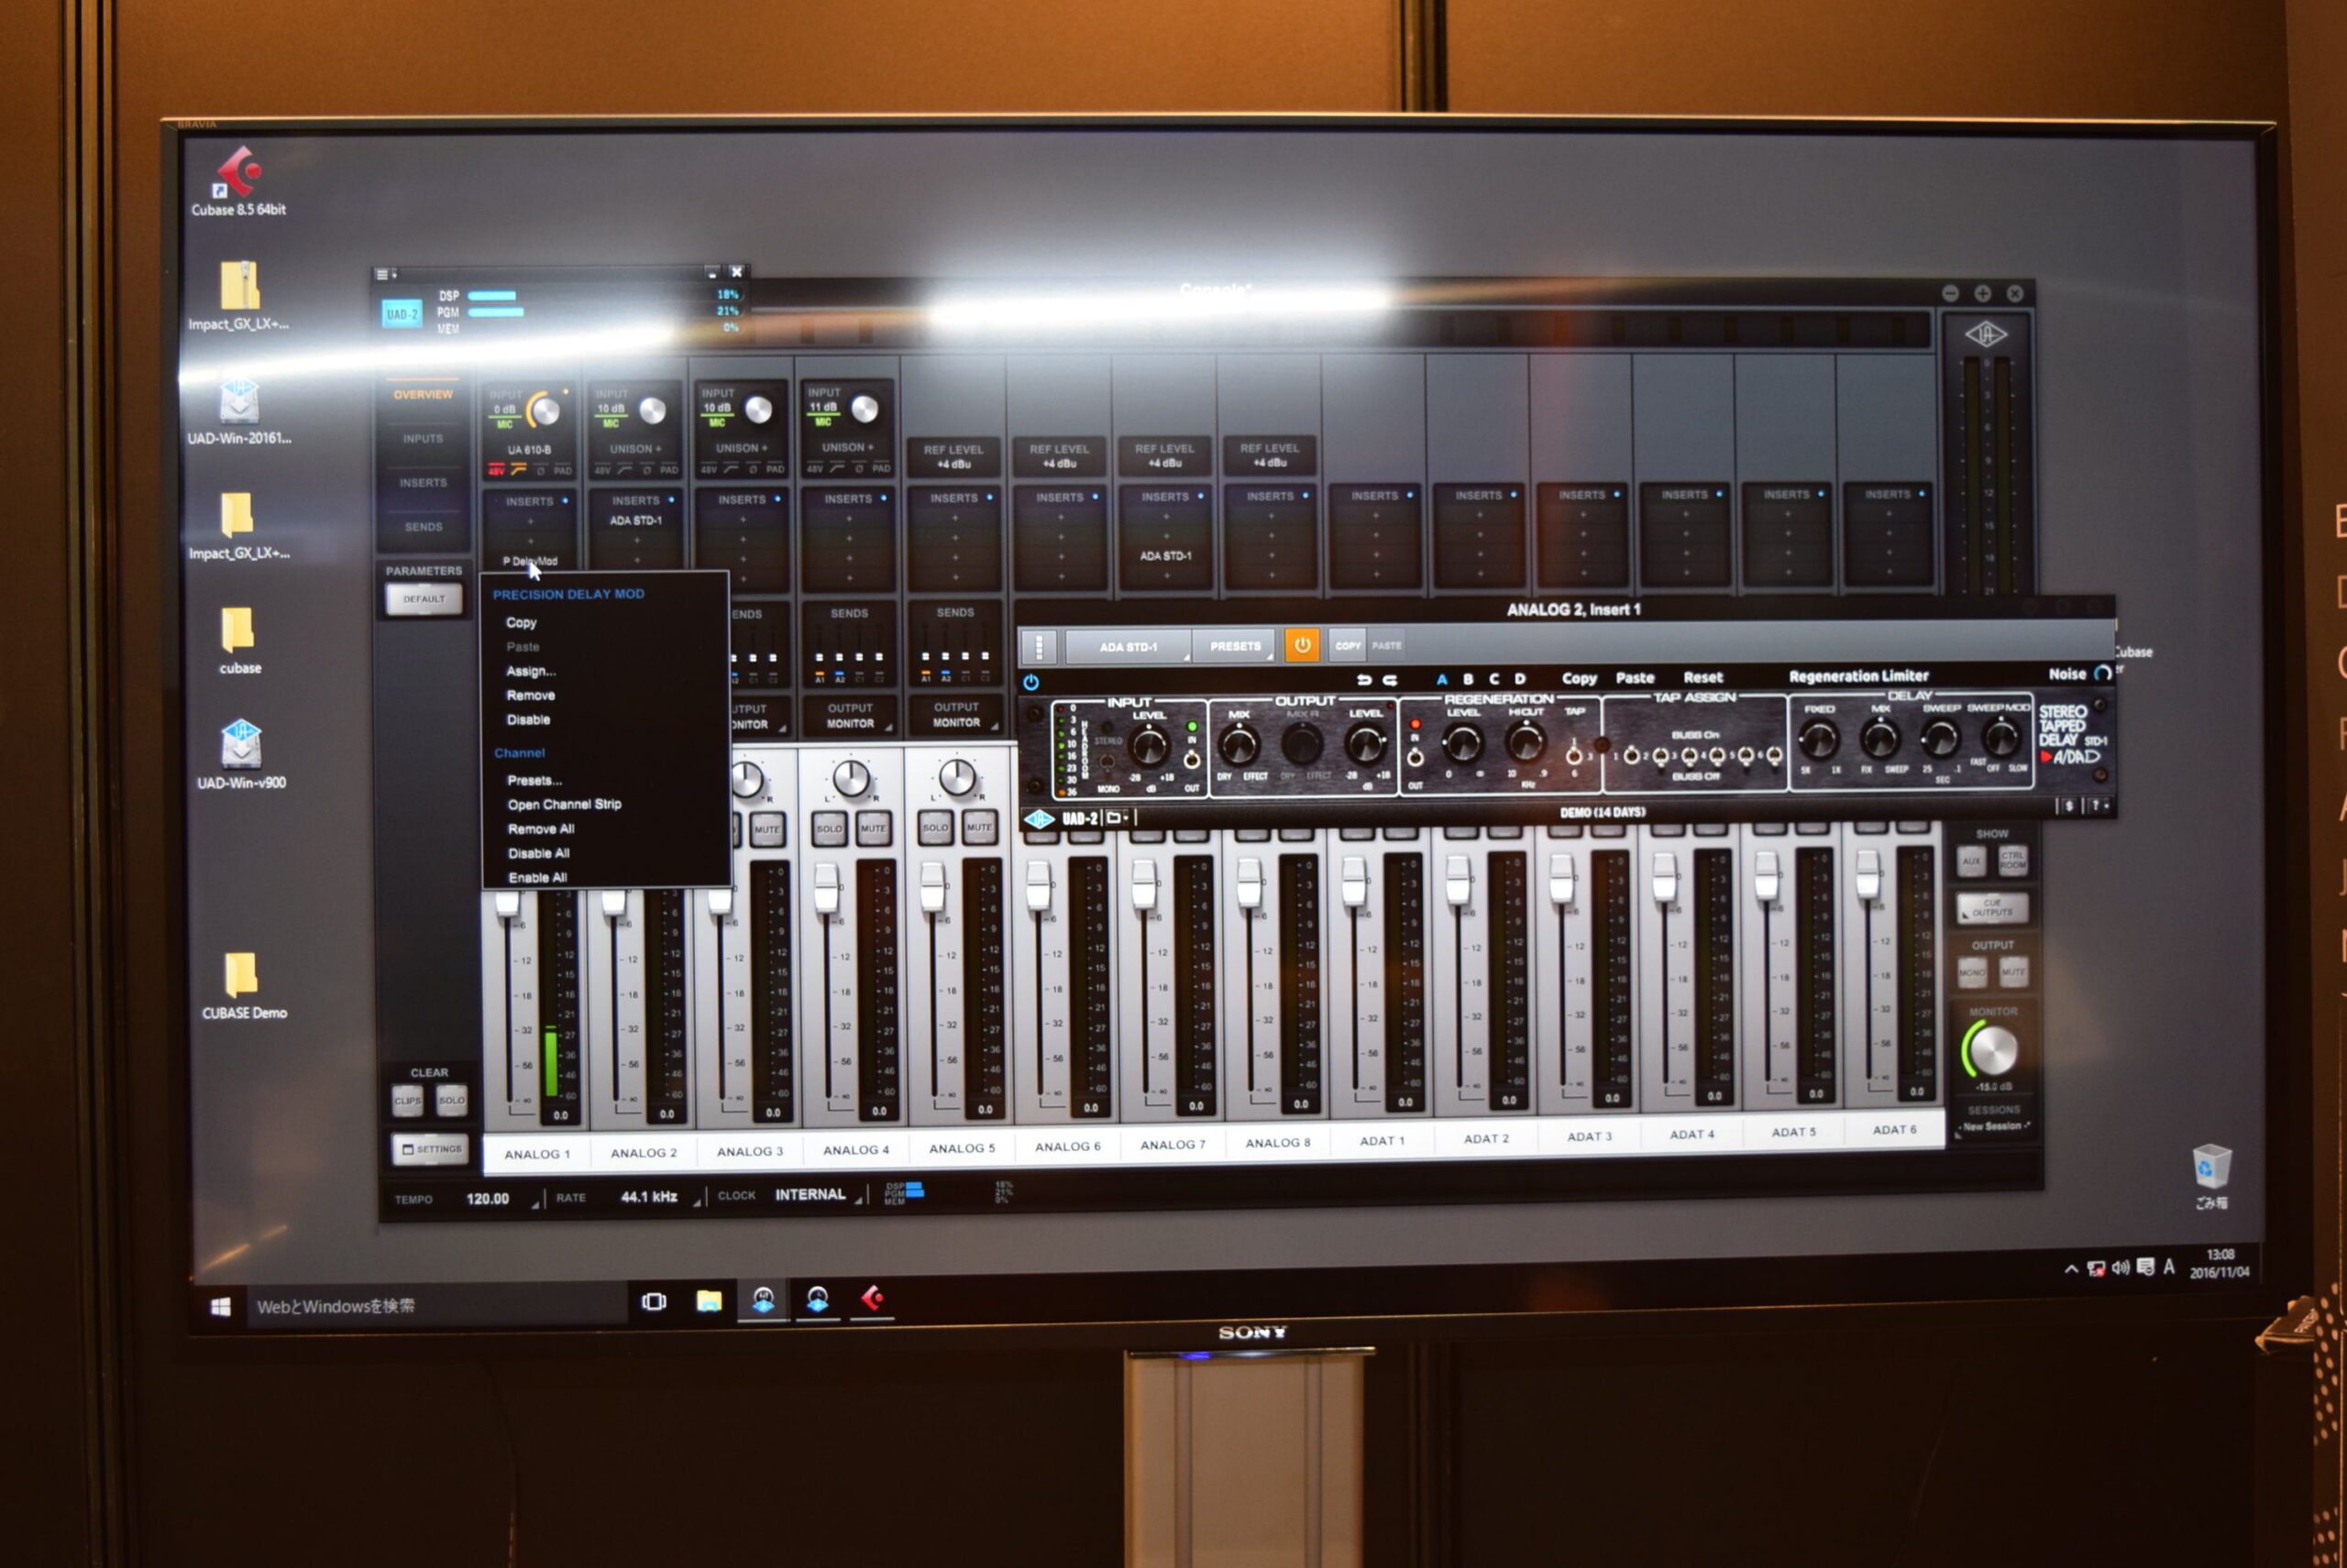Click the dollar sign buy icon in the plugin footer
This screenshot has height=1568, width=2347.
click(2069, 806)
